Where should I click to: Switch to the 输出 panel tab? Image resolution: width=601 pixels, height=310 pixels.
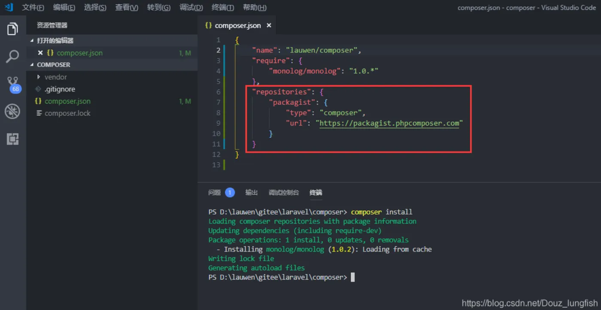click(252, 193)
